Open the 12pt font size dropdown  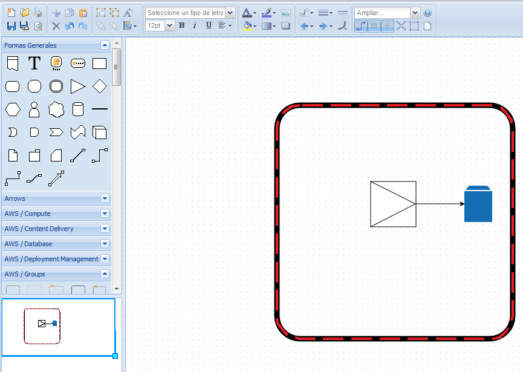169,25
